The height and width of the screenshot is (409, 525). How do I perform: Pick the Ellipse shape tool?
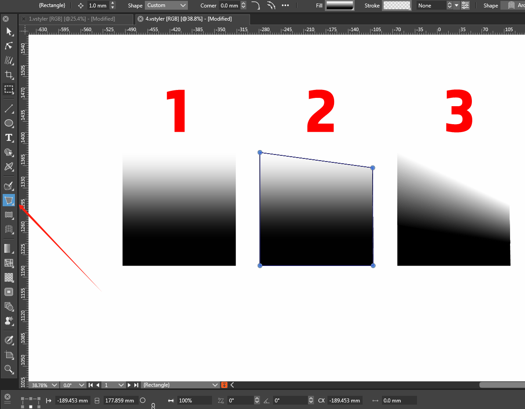[8, 123]
